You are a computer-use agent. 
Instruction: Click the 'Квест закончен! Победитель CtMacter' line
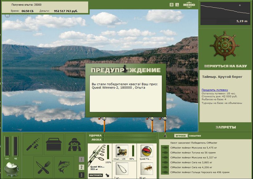194,143
